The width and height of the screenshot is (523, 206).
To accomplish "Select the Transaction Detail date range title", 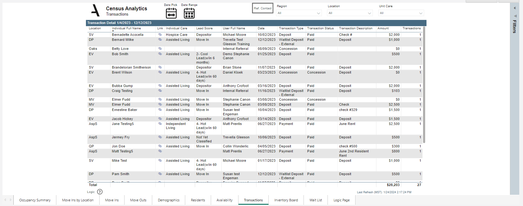I will pos(119,23).
